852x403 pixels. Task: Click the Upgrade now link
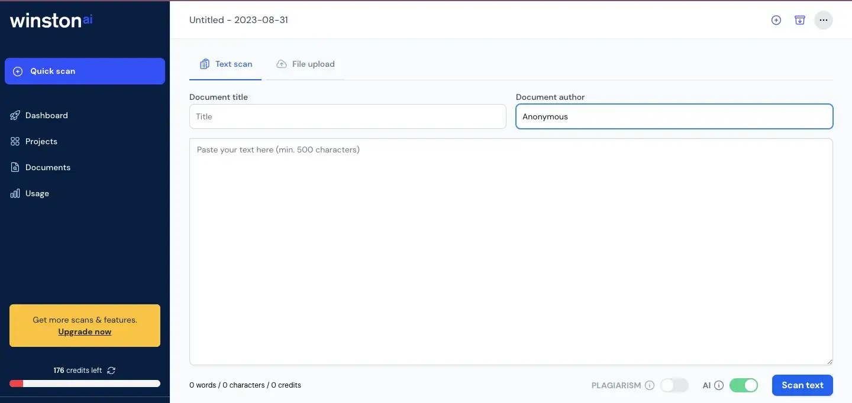tap(85, 331)
